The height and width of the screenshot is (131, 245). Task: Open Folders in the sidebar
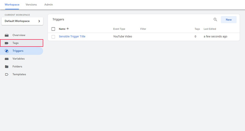point(21,67)
